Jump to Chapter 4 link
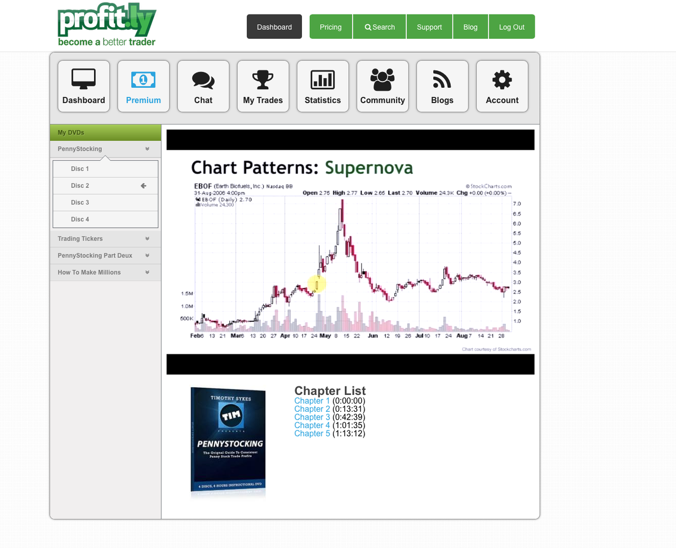The width and height of the screenshot is (676, 548). coord(312,425)
